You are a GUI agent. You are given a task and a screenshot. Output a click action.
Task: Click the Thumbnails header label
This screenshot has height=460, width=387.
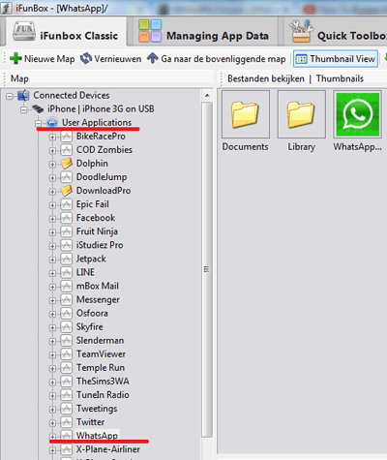340,78
